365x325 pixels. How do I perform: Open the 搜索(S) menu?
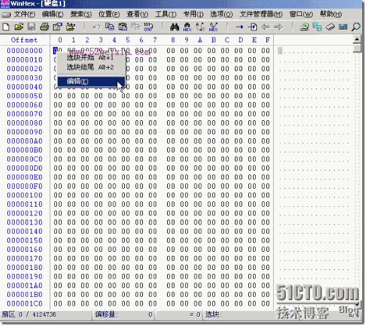click(81, 14)
